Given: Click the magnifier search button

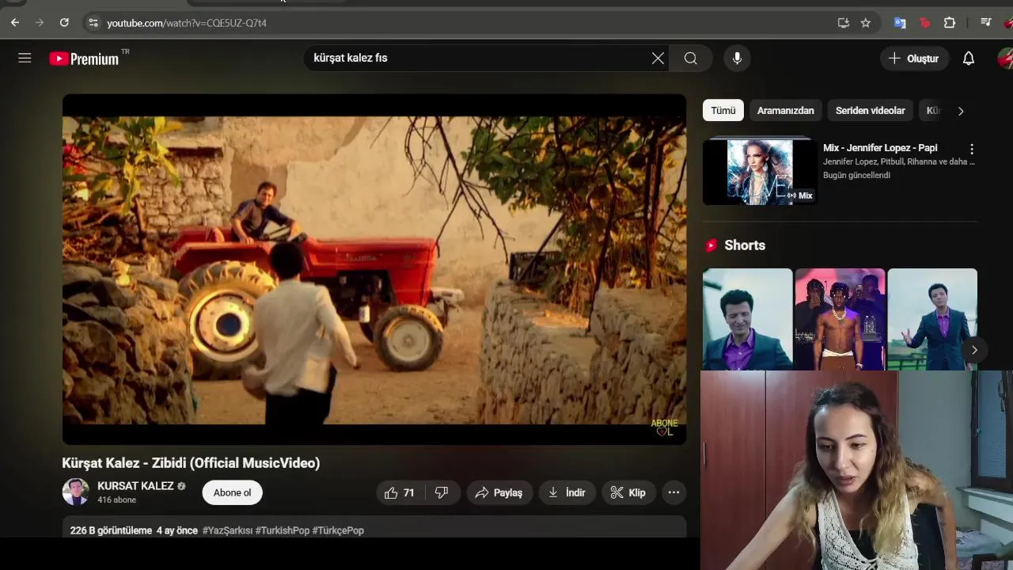Looking at the screenshot, I should point(691,58).
